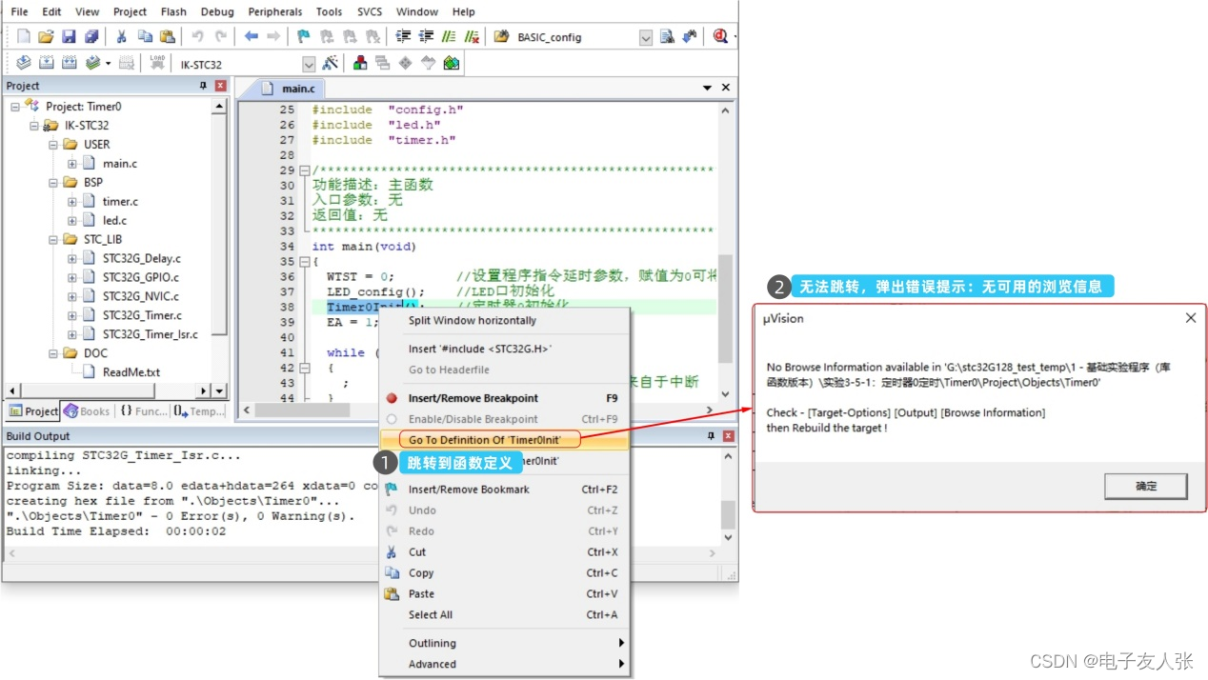
Task: Click the Save All icon
Action: pos(91,36)
